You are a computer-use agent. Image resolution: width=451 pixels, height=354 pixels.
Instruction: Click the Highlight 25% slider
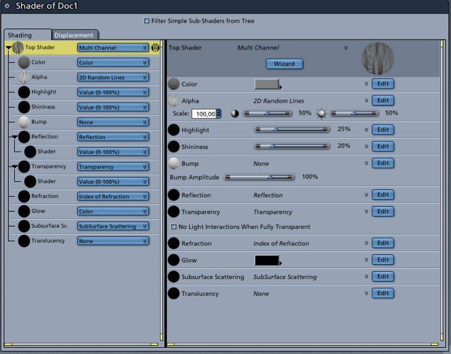point(292,129)
